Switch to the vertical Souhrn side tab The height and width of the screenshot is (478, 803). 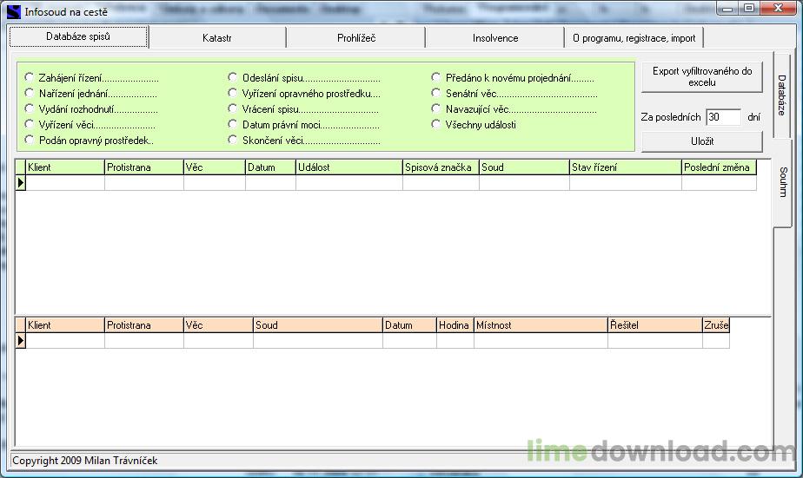pyautogui.click(x=783, y=182)
